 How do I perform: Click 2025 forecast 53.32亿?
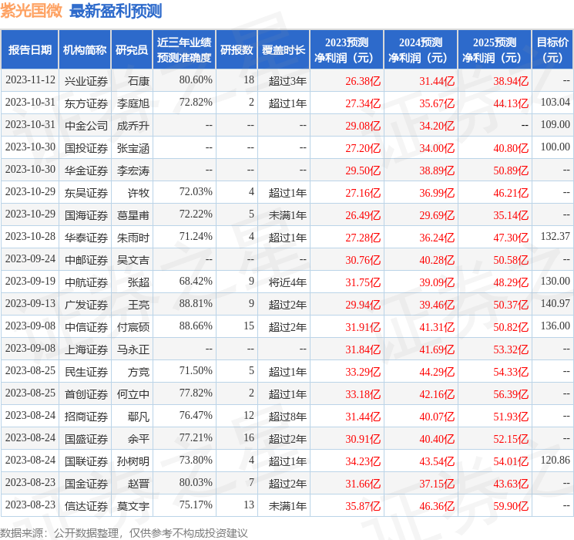(511, 349)
